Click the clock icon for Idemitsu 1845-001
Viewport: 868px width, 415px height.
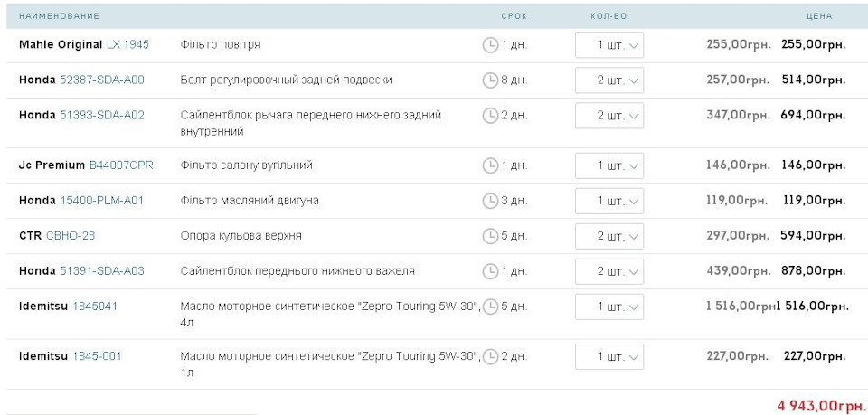coord(490,357)
